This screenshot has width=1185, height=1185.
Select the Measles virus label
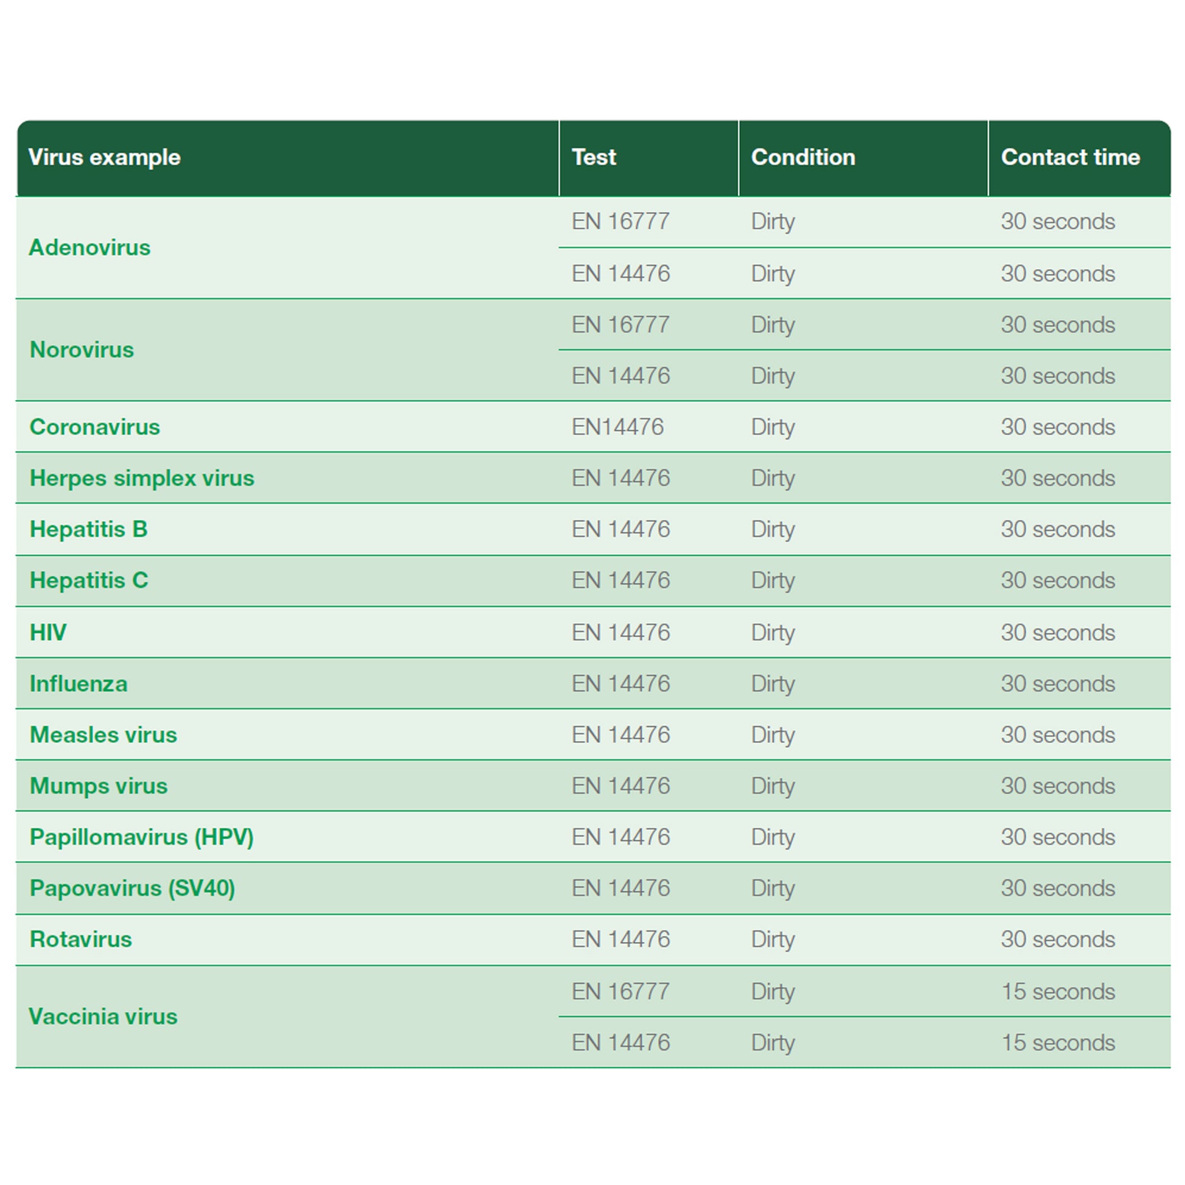(103, 735)
